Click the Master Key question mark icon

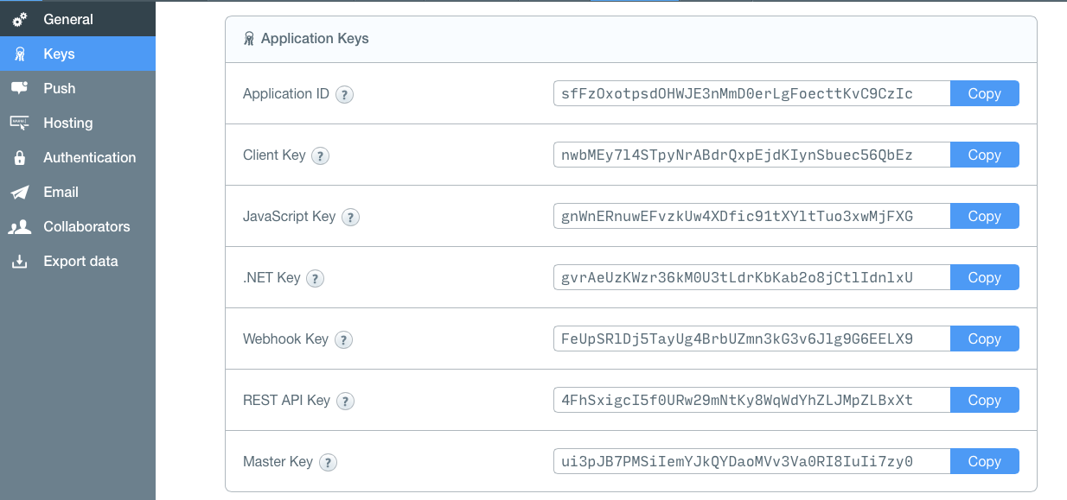(328, 462)
